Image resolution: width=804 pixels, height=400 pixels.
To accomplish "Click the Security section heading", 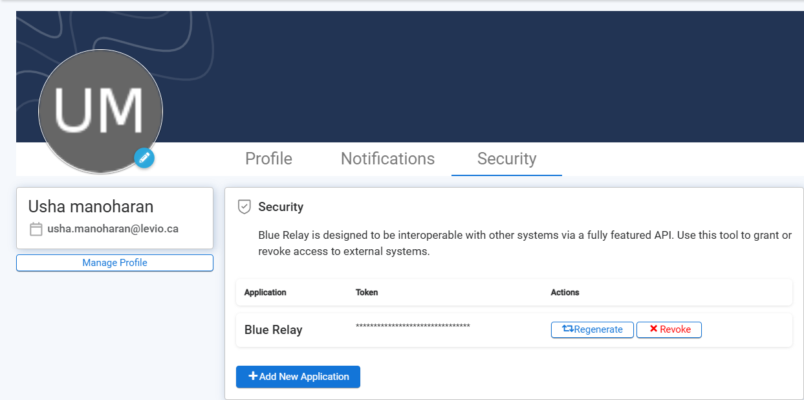I will click(x=281, y=207).
